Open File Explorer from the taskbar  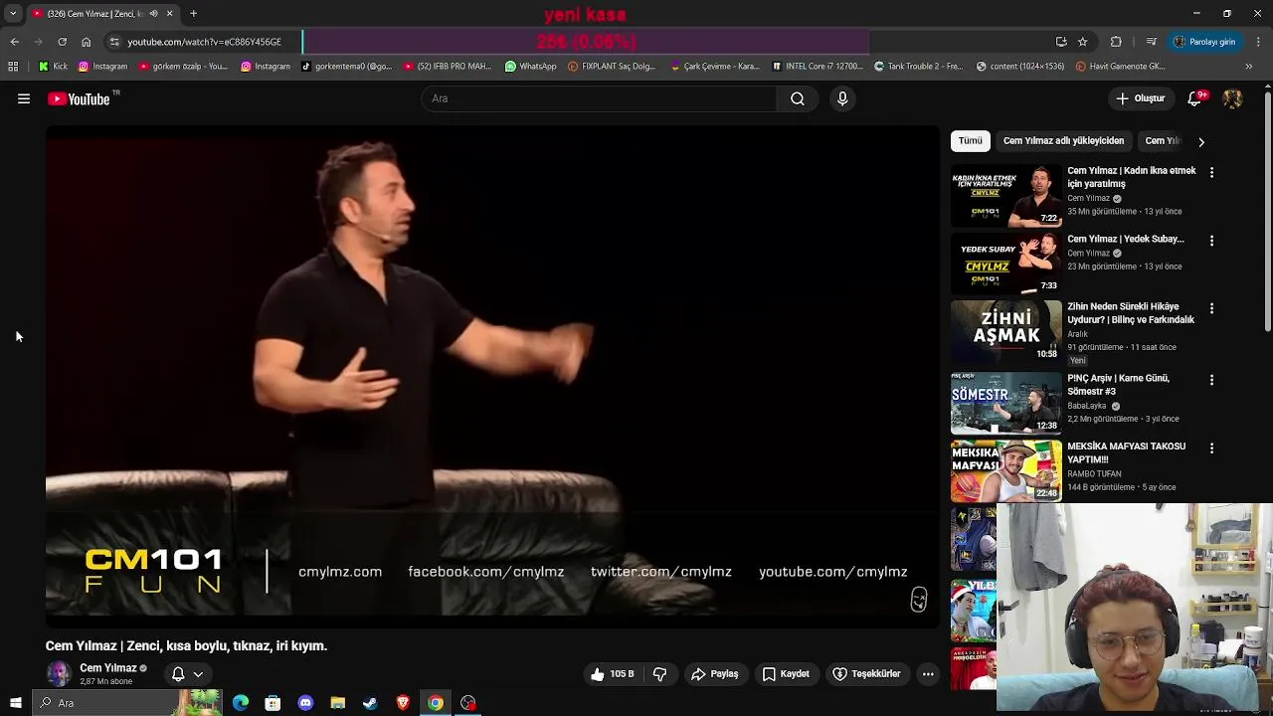pyautogui.click(x=338, y=703)
